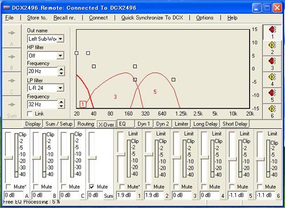Open the Help menu
This screenshot has height=208, width=285.
[232, 18]
